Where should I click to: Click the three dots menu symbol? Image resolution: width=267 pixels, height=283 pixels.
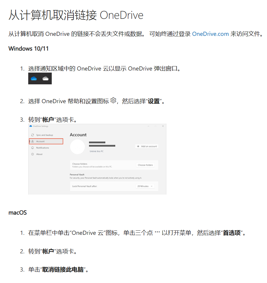[x=157, y=232]
